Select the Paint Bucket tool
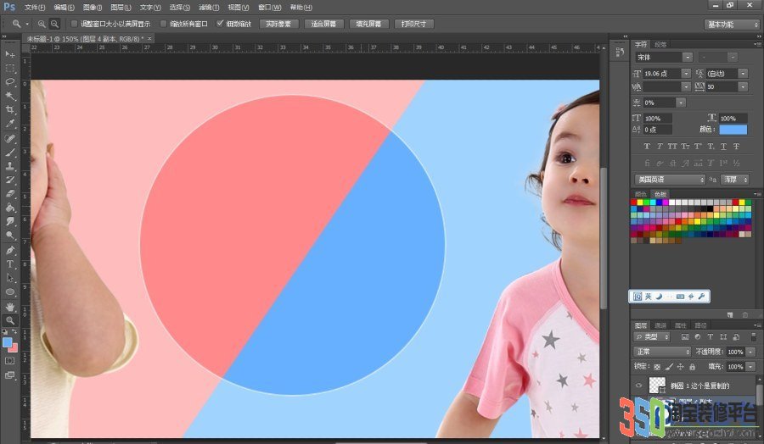Viewport: 764px width, 444px height. click(x=9, y=208)
